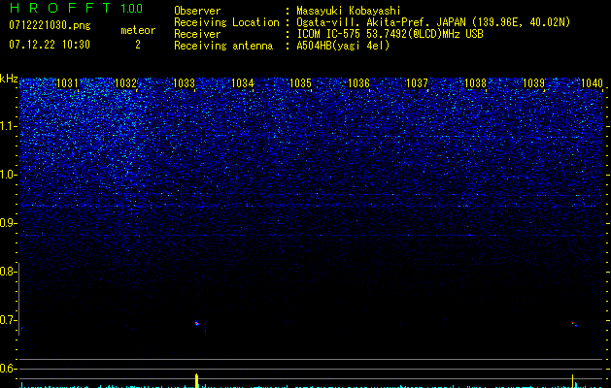
Task: Click the meteor echo spot near 1040
Action: 574,324
